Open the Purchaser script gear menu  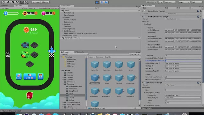pos(200,82)
